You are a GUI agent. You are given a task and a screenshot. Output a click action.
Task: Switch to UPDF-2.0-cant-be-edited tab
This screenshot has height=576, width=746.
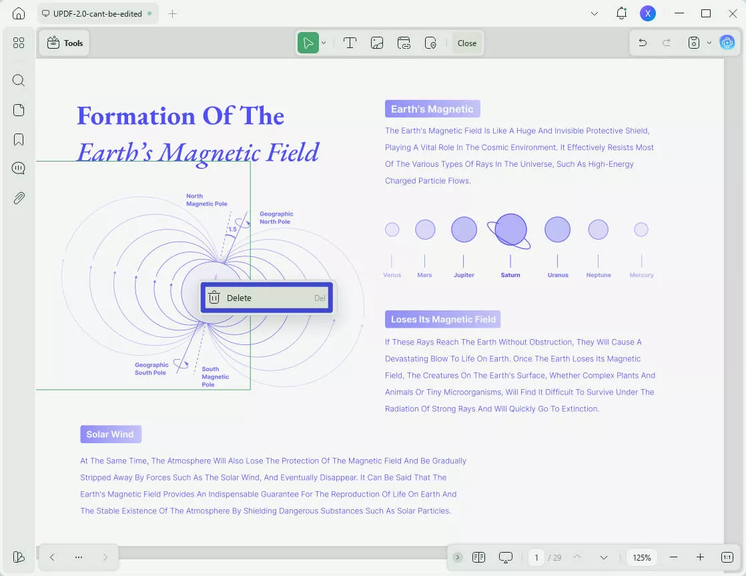pos(92,13)
